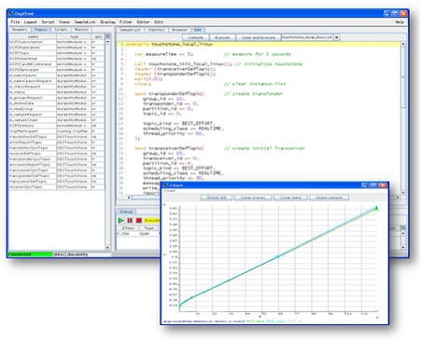The width and height of the screenshot is (421, 342).
Task: Click the Clear and Execute button
Action: tap(259, 37)
